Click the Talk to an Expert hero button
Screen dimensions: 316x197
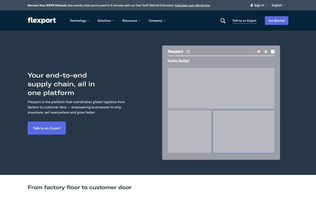coord(47,128)
